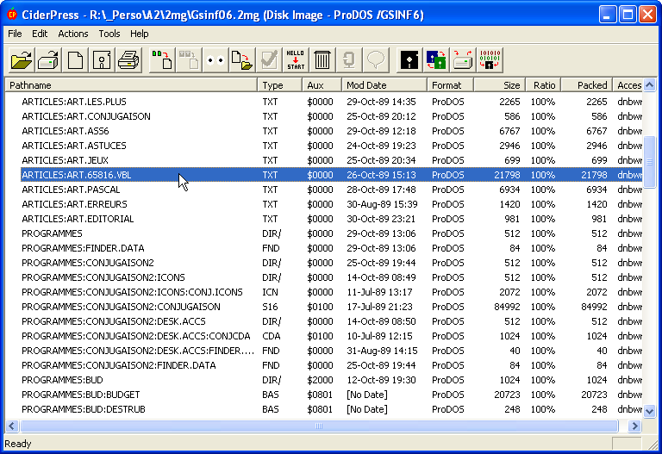This screenshot has width=662, height=454.
Task: Sort by the Ratio column header
Action: [543, 85]
